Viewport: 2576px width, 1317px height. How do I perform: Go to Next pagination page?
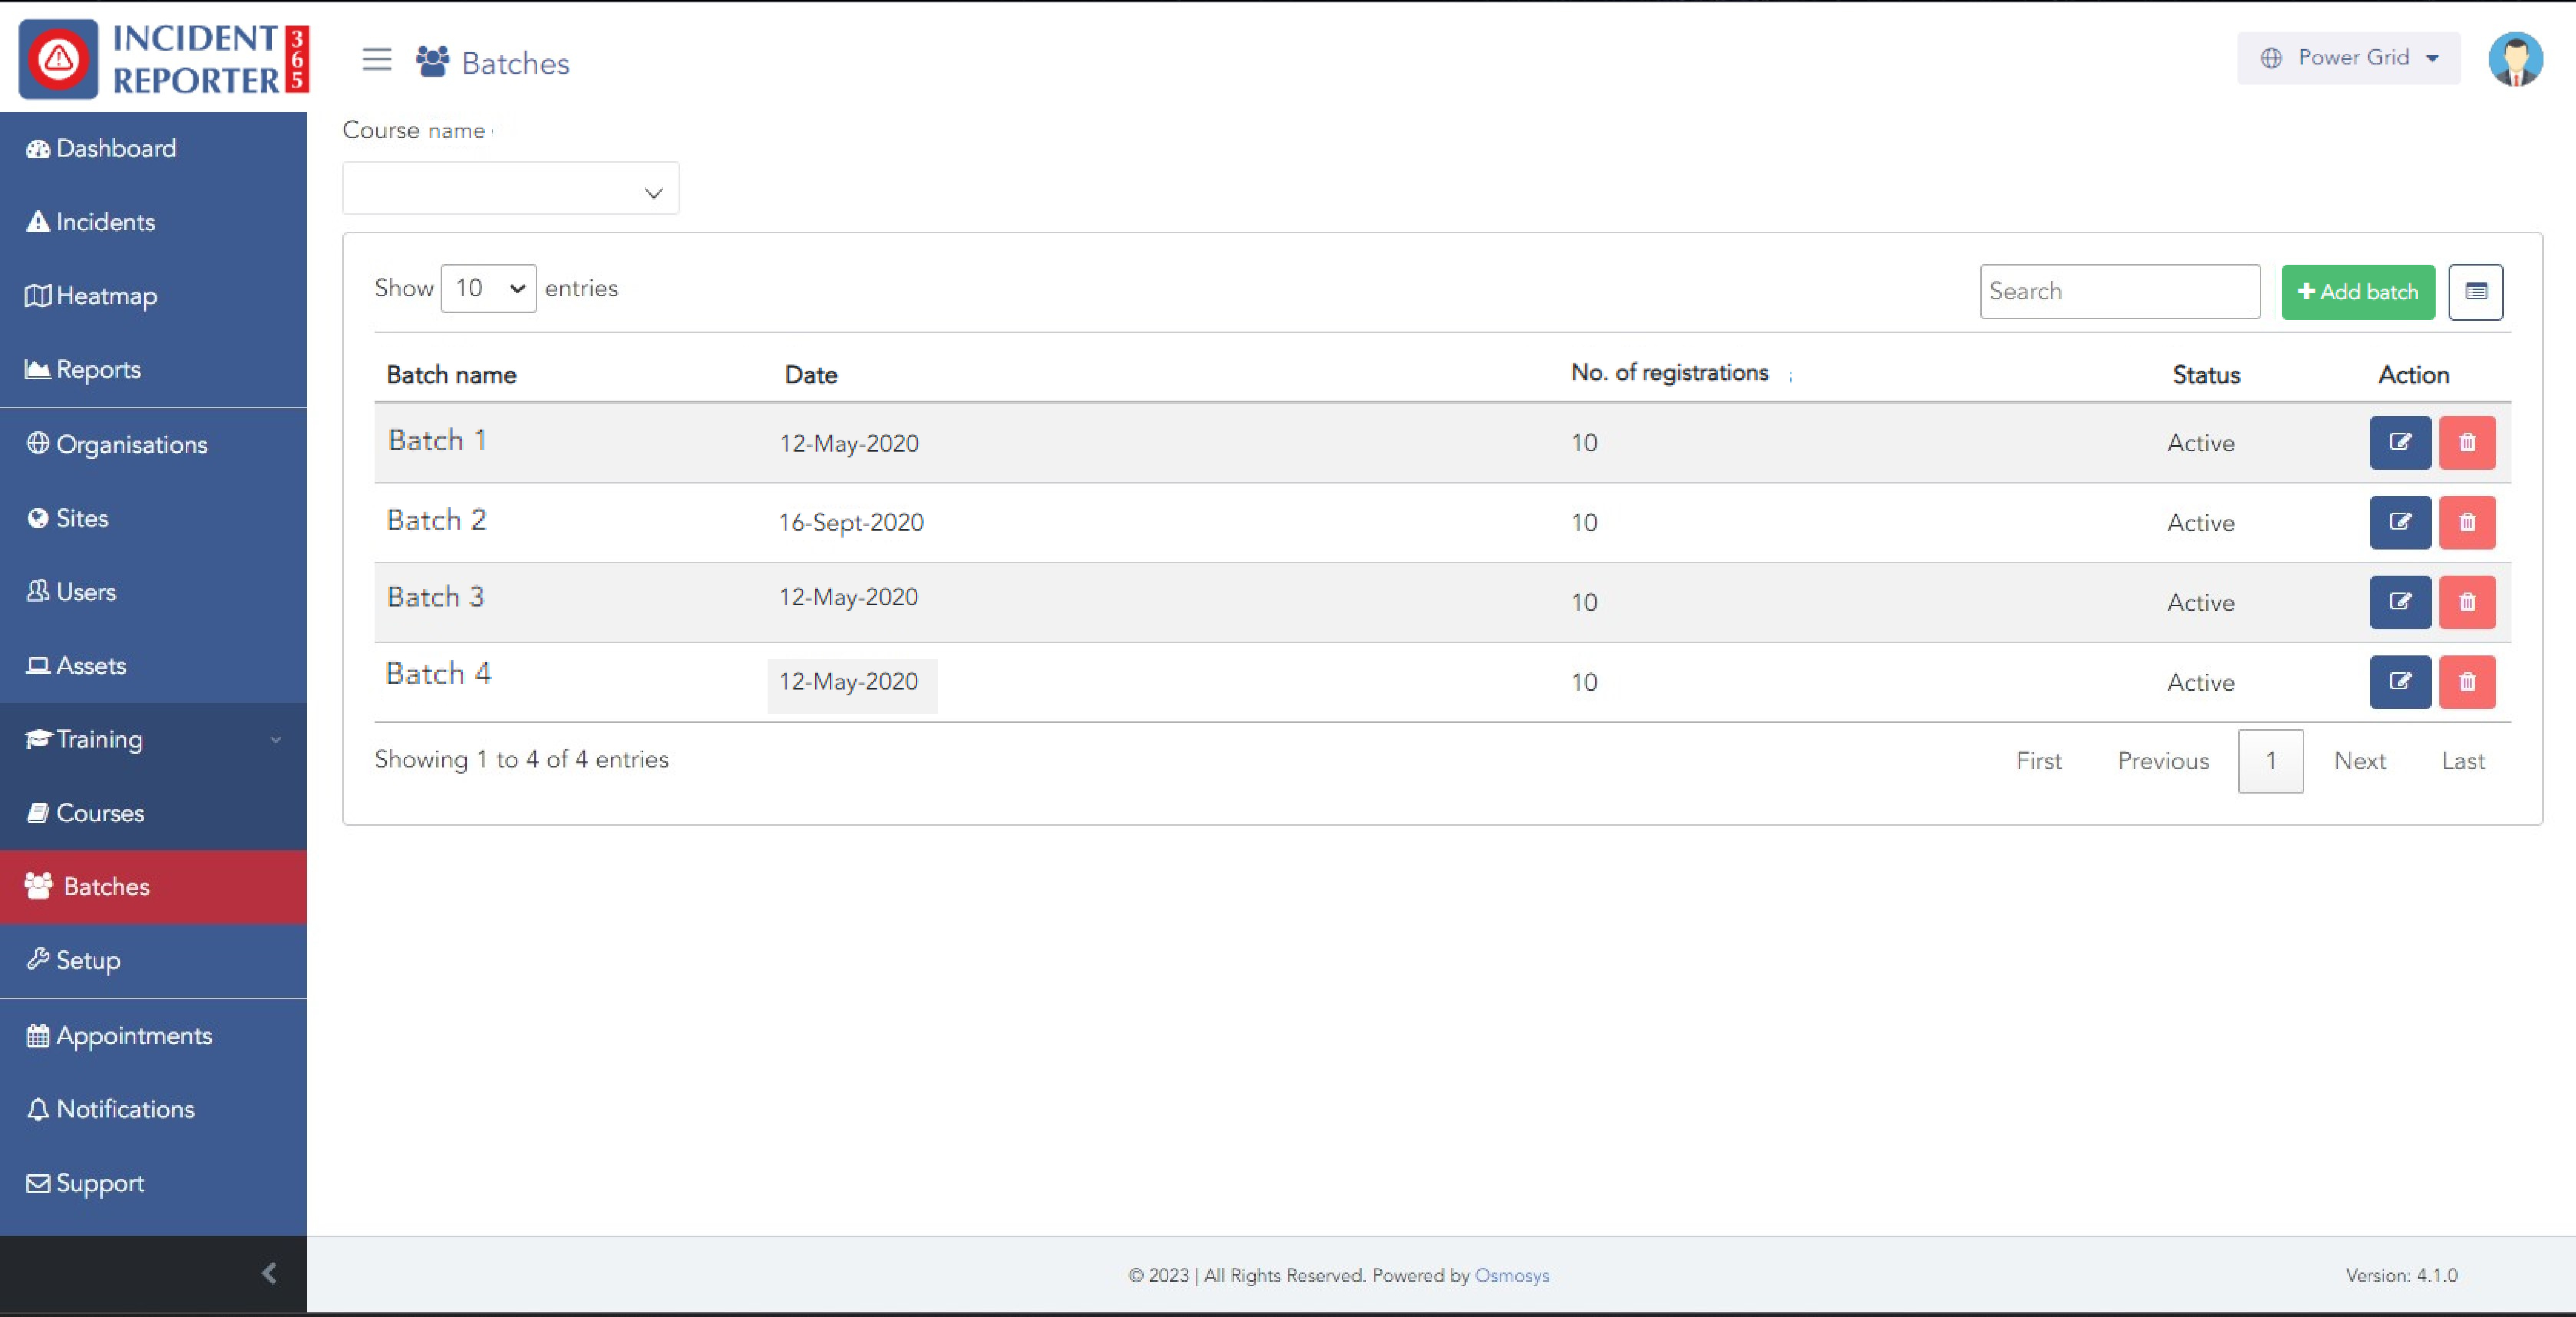(2359, 761)
